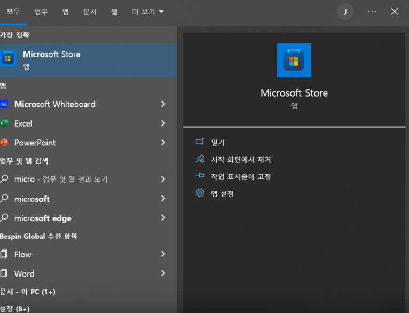
Task: Expand the Excel result arrow
Action: click(x=163, y=123)
